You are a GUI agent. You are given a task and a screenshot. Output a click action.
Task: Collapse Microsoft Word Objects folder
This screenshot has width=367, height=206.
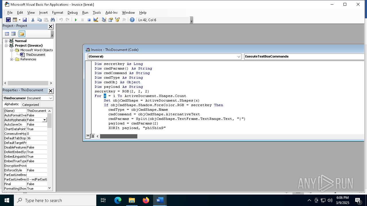(x=11, y=50)
